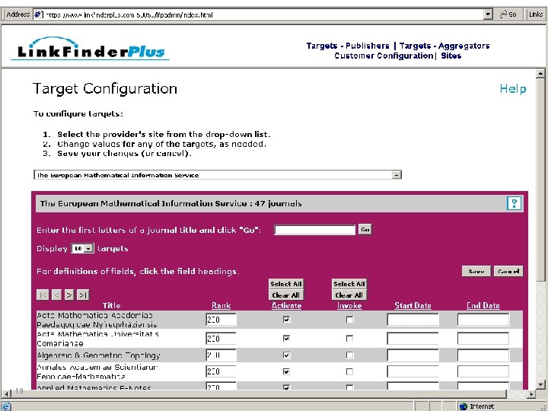Open Customer Configuration page
548x411 pixels.
point(384,56)
